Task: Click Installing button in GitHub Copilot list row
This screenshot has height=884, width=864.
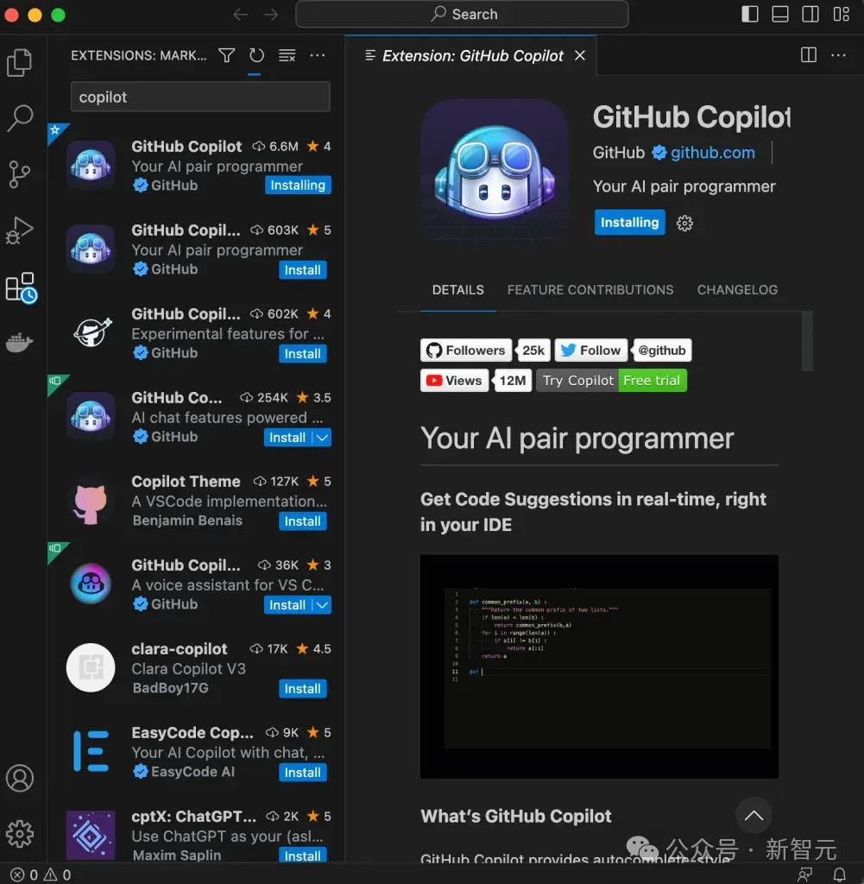Action: click(x=298, y=185)
